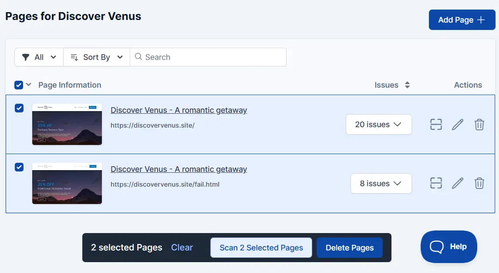This screenshot has height=273, width=499.
Task: Uncheck the fail.html page row checkbox
Action: [x=19, y=167]
